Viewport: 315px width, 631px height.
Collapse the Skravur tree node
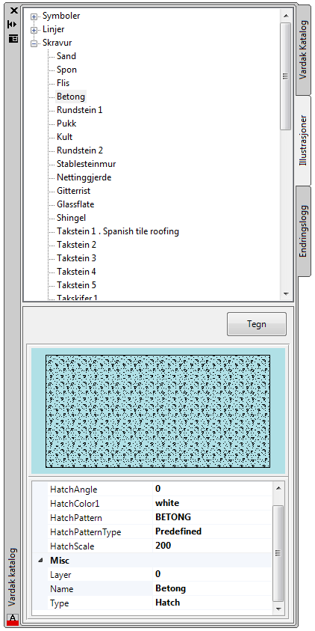pyautogui.click(x=34, y=43)
